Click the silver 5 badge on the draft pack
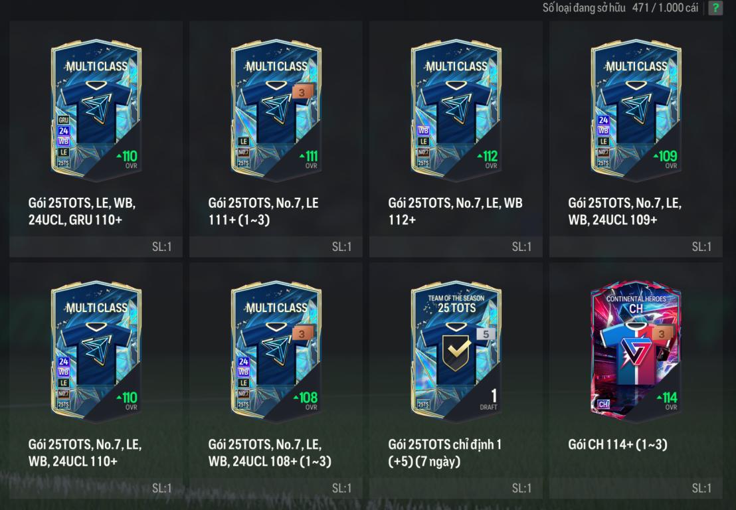Screen dimensions: 736x510 (x=486, y=334)
